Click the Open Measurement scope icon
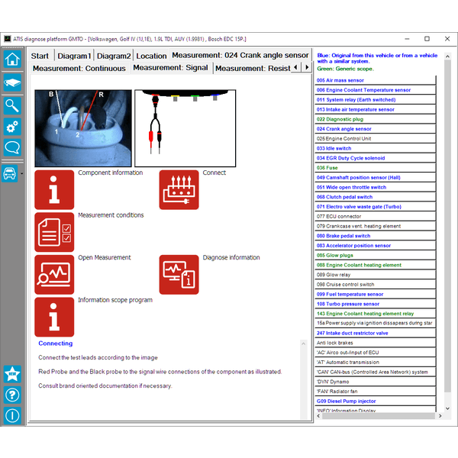Screen dimensions: 458x458 [x=54, y=275]
